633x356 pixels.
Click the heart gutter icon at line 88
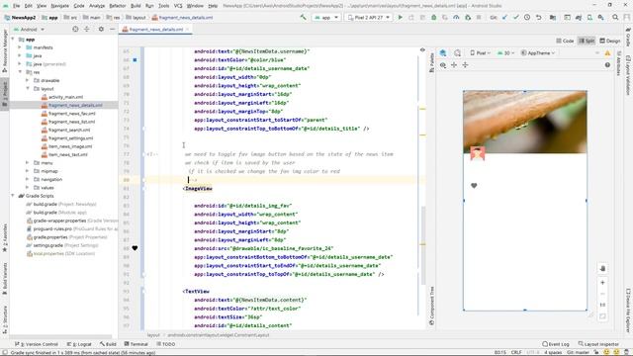[x=135, y=248]
